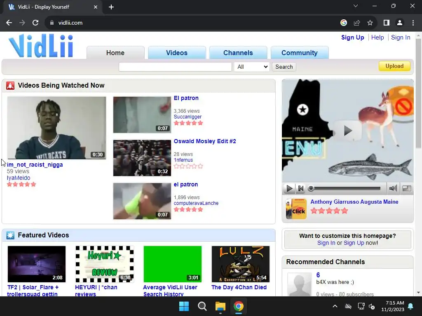Click the Google icon in address bar
The image size is (422, 316).
[343, 23]
